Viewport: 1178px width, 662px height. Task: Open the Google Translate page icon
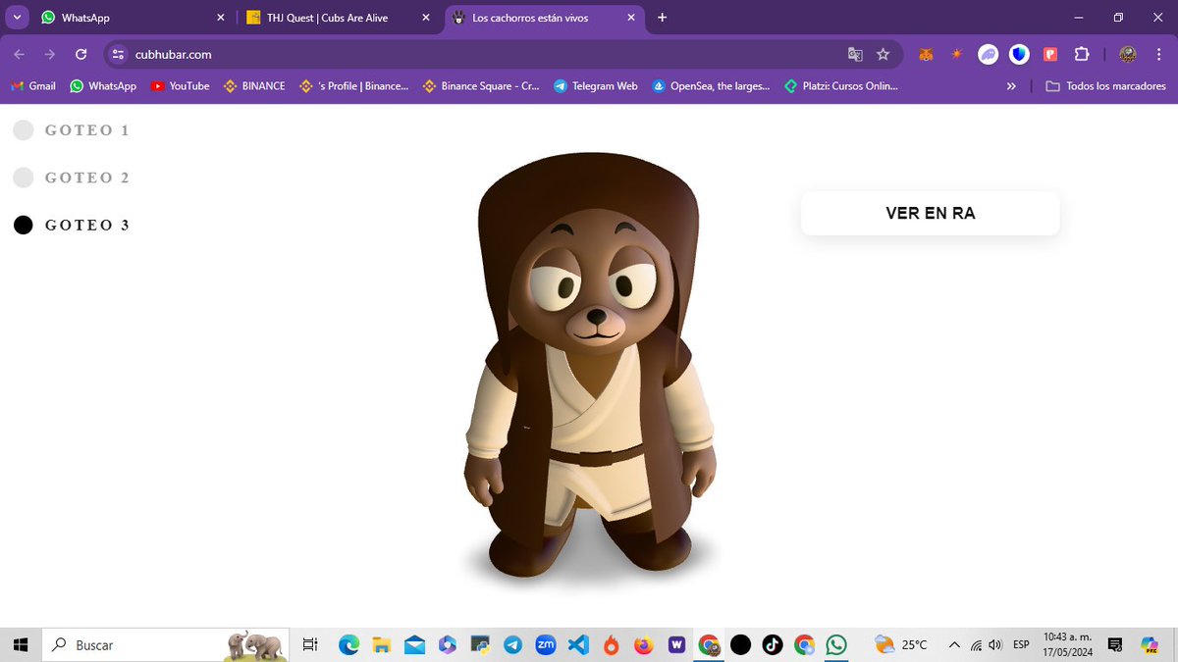pyautogui.click(x=855, y=55)
